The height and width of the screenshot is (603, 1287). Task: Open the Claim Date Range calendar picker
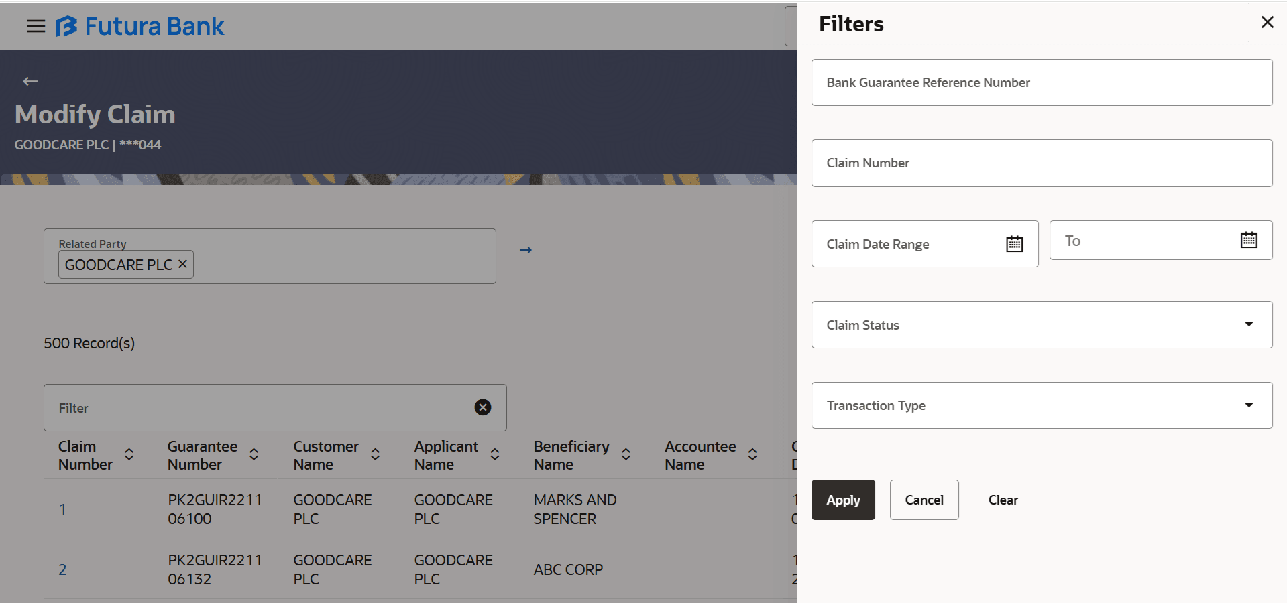tap(1014, 243)
